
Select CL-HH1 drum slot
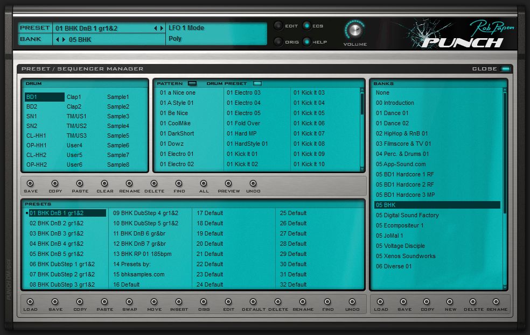(36, 136)
